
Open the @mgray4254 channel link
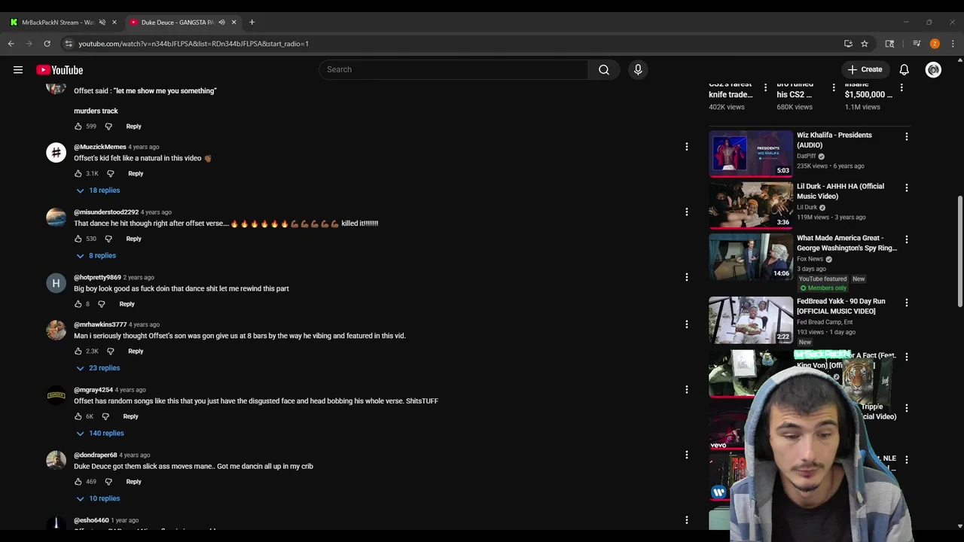pyautogui.click(x=93, y=390)
